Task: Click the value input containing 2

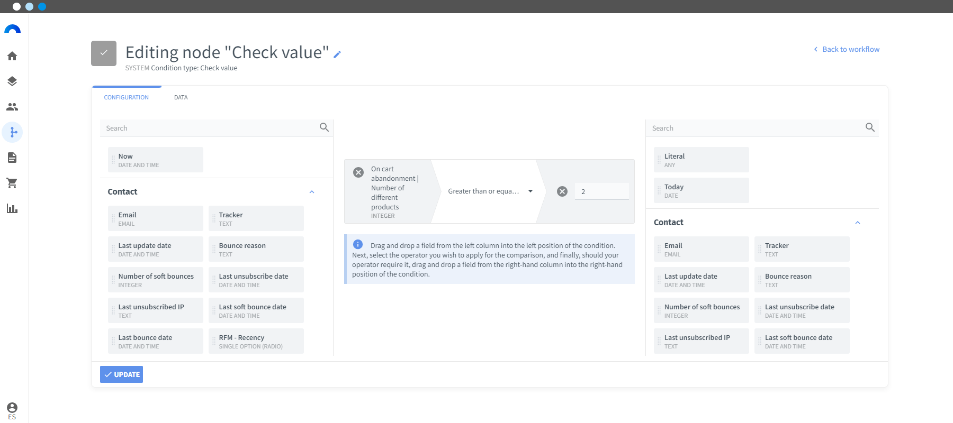Action: [x=602, y=191]
